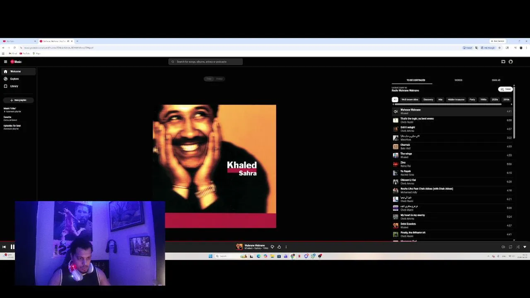Seek on the red progress bar

265,242
